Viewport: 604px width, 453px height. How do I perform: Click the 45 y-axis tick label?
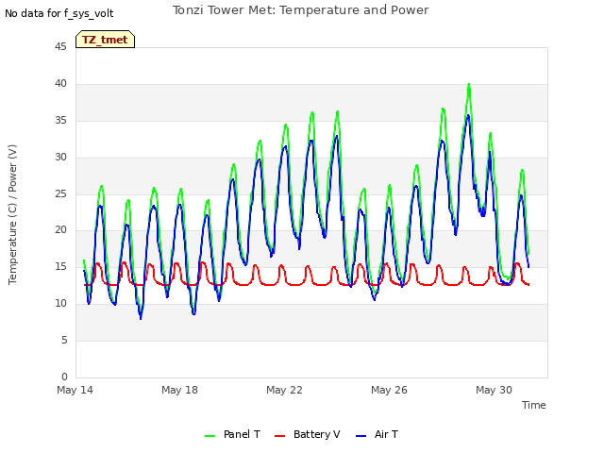point(60,46)
